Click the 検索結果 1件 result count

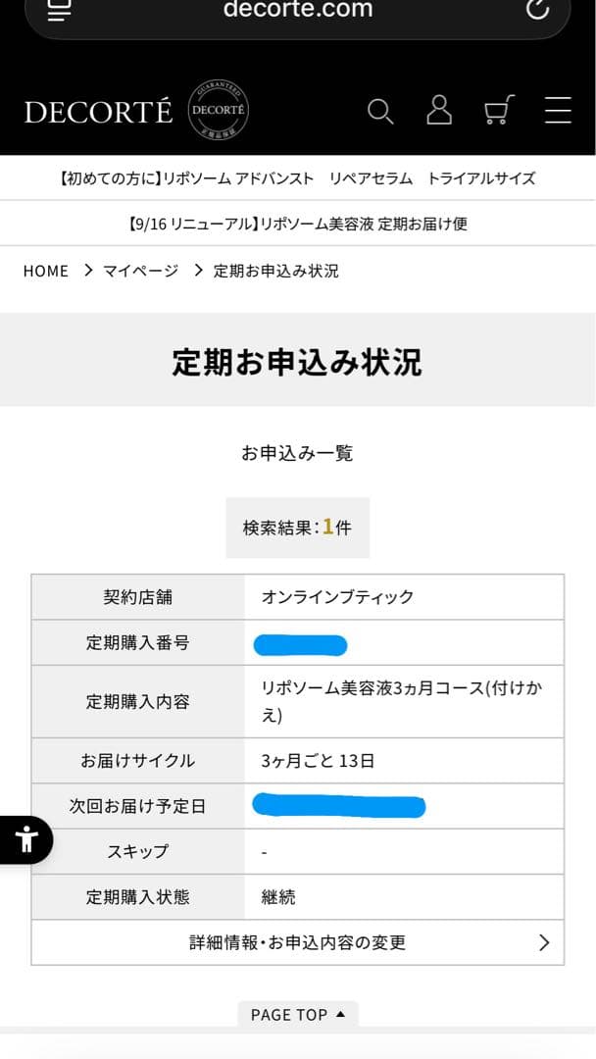(x=297, y=528)
